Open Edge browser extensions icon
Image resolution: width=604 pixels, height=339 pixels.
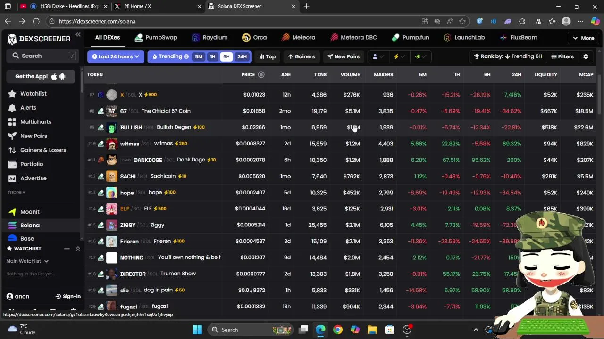point(522,21)
